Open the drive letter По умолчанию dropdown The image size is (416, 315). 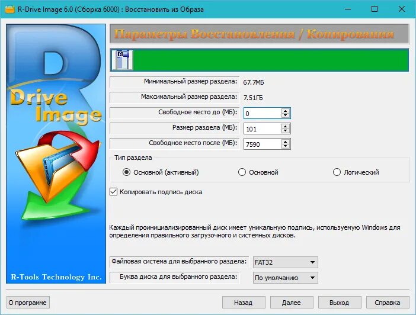[285, 278]
